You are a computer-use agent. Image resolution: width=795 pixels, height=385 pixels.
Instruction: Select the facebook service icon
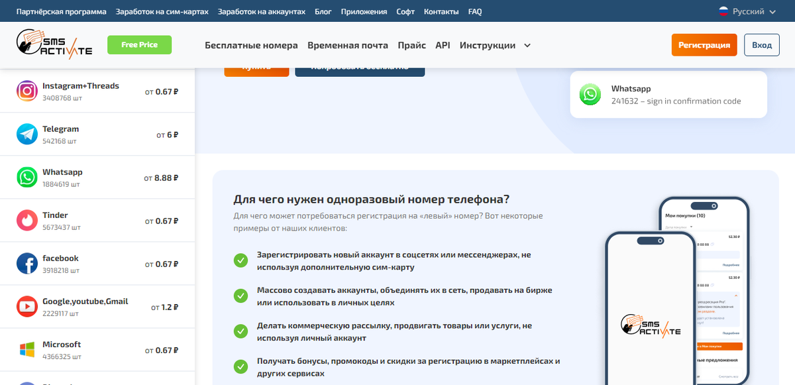(27, 264)
